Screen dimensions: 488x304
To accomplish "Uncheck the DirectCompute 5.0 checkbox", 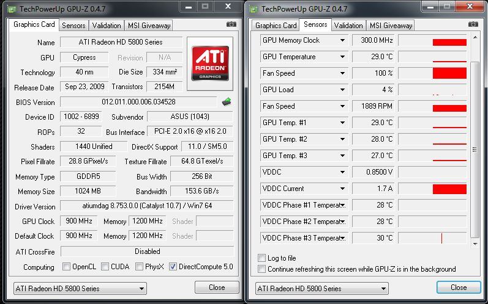I will click(173, 267).
